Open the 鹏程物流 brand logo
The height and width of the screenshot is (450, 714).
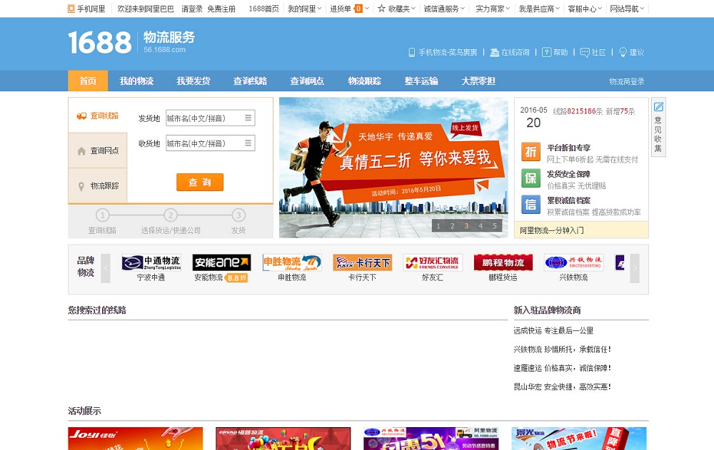pos(503,262)
